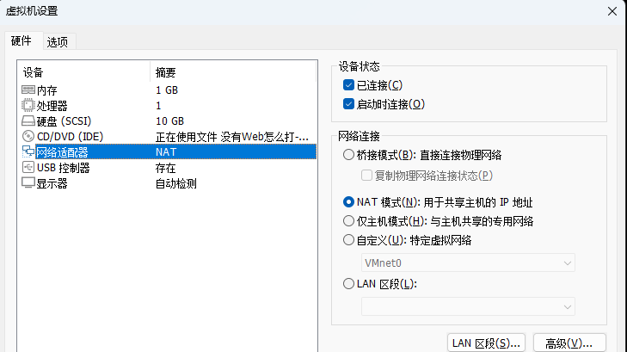This screenshot has width=627, height=352.
Task: Select the hard disk (SCSI) icon
Action: 28,120
